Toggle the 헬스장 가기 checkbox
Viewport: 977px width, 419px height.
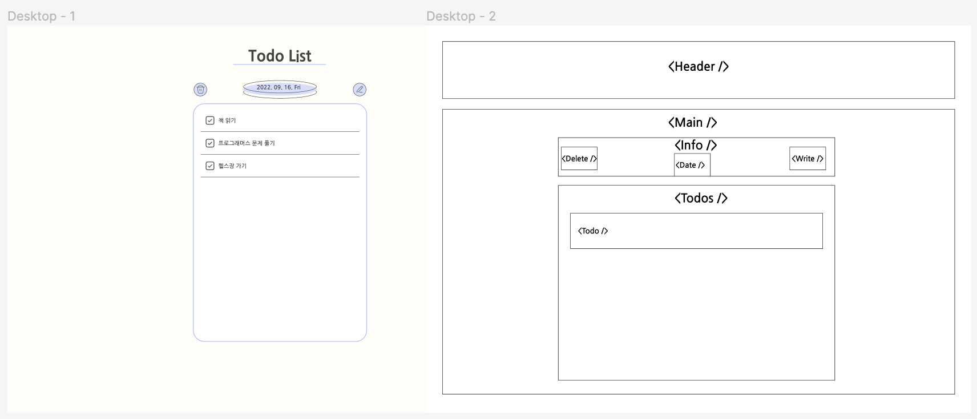[210, 166]
